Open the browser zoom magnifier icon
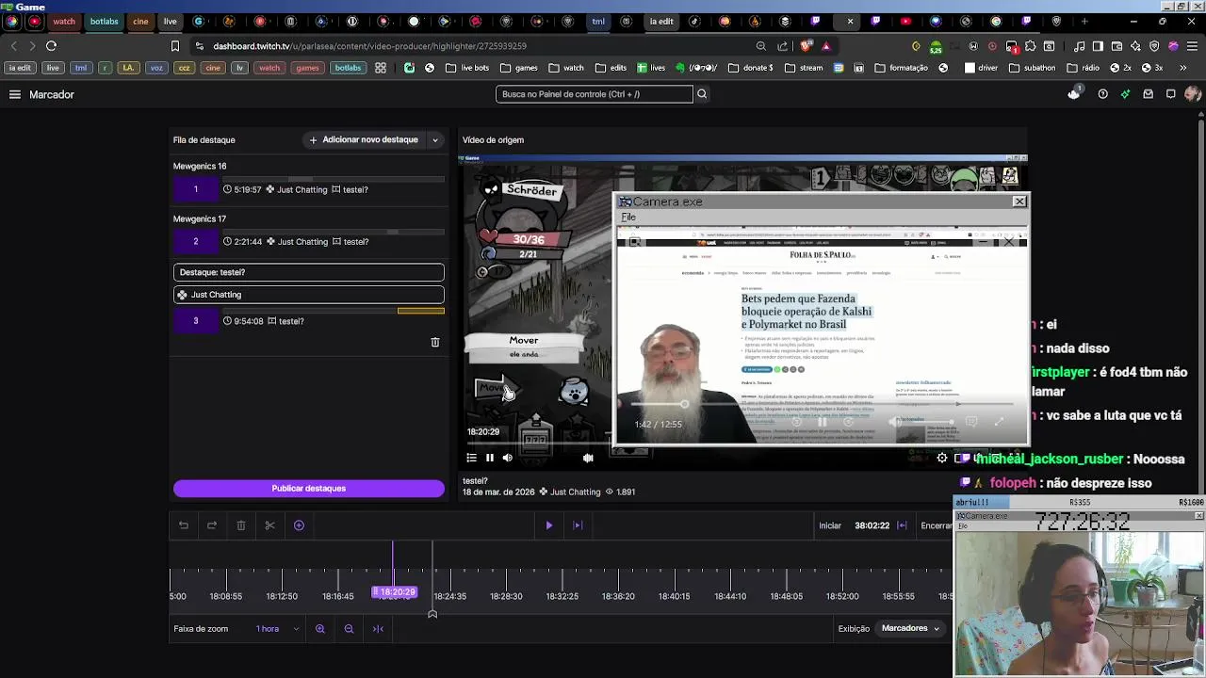 click(x=760, y=45)
